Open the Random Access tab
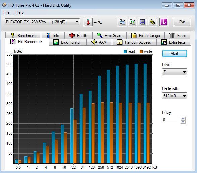This screenshot has width=197, height=173. tap(134, 42)
